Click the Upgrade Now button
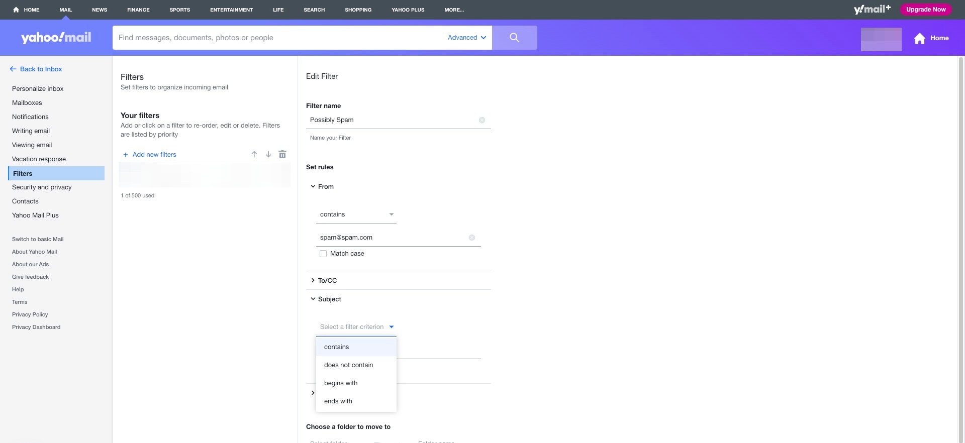 tap(925, 10)
